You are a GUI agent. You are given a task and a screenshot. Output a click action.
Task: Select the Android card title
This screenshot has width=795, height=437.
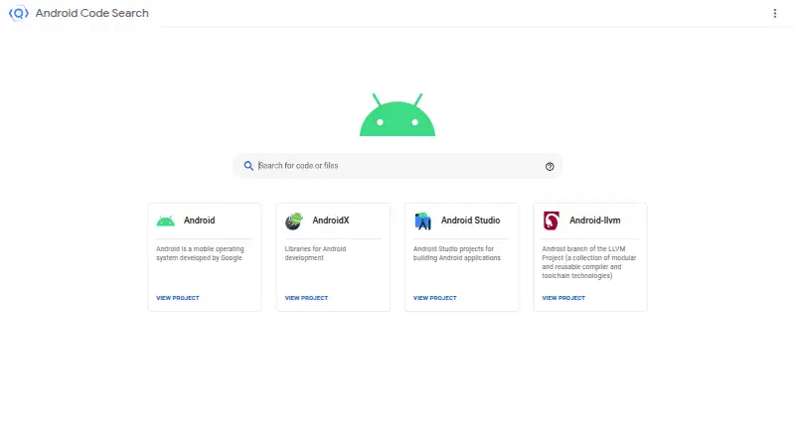(x=200, y=220)
